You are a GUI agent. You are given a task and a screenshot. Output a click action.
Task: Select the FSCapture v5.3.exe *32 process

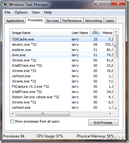point(62,86)
